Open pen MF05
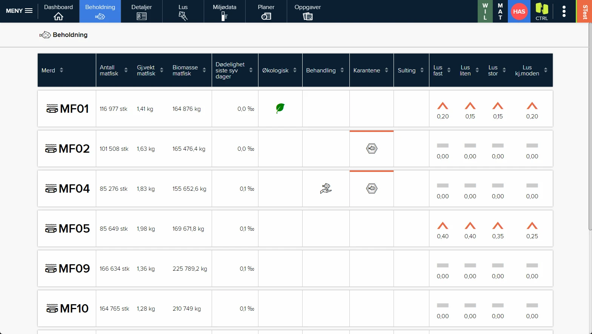The width and height of the screenshot is (592, 334). tap(68, 228)
